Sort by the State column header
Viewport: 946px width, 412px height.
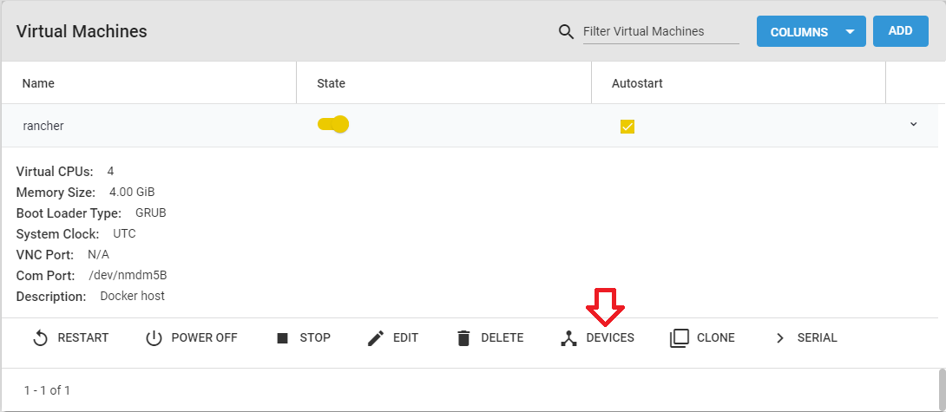(x=331, y=84)
